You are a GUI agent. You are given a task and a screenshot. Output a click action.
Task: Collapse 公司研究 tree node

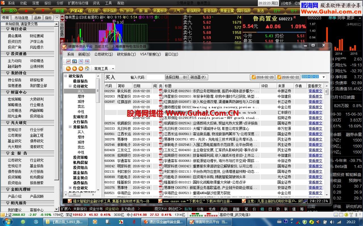pyautogui.click(x=70, y=86)
